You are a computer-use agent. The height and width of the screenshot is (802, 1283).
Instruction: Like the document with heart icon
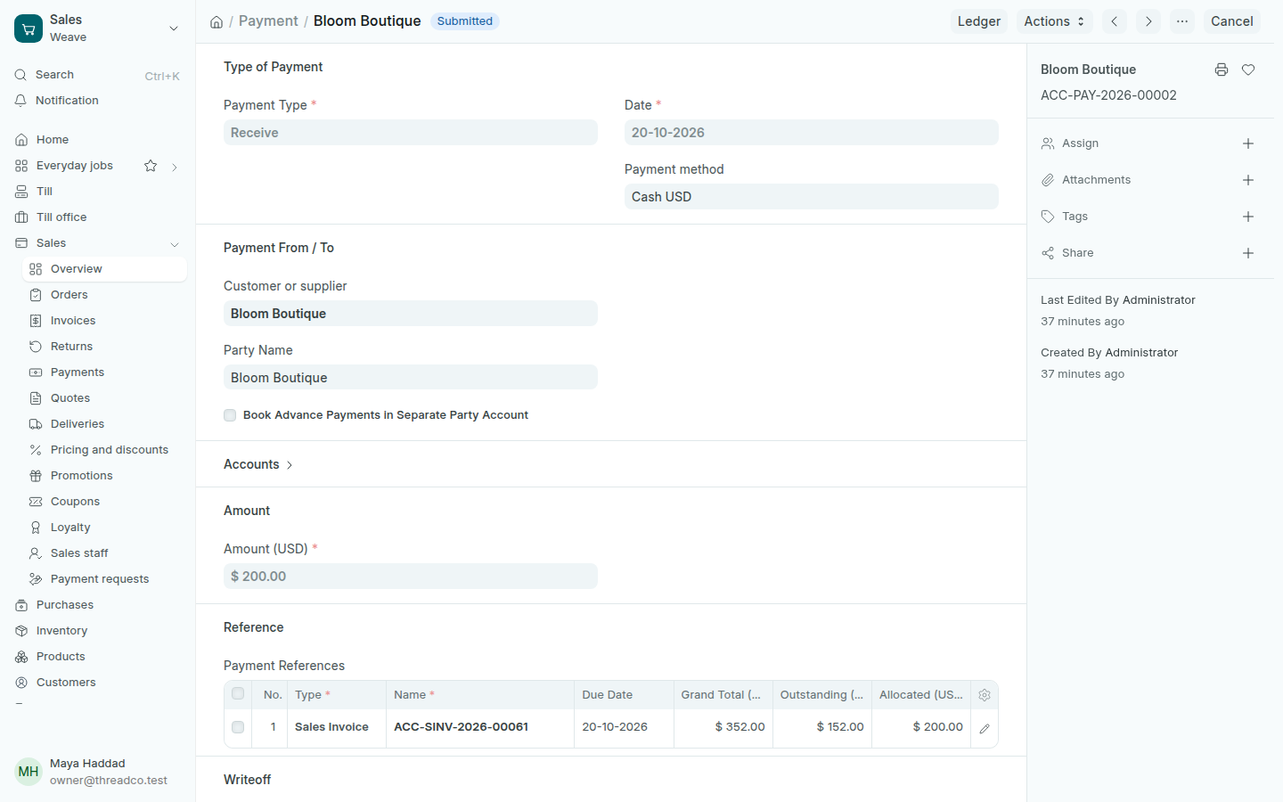[1248, 70]
